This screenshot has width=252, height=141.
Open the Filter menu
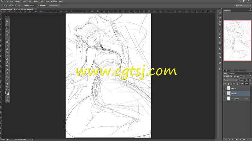(x=42, y=2)
